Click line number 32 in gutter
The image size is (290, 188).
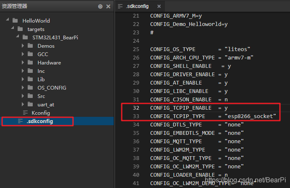pyautogui.click(x=136, y=108)
